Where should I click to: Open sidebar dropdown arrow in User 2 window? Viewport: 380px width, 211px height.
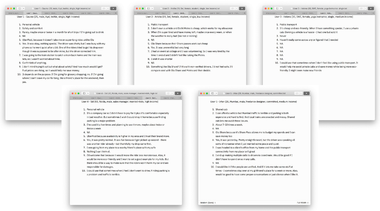pyautogui.click(x=152, y=8)
